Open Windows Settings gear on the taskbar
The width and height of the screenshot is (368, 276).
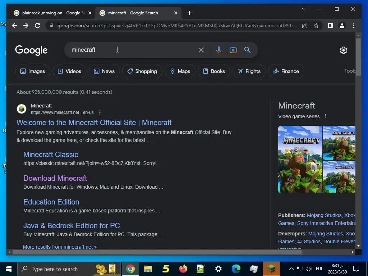[x=218, y=269]
